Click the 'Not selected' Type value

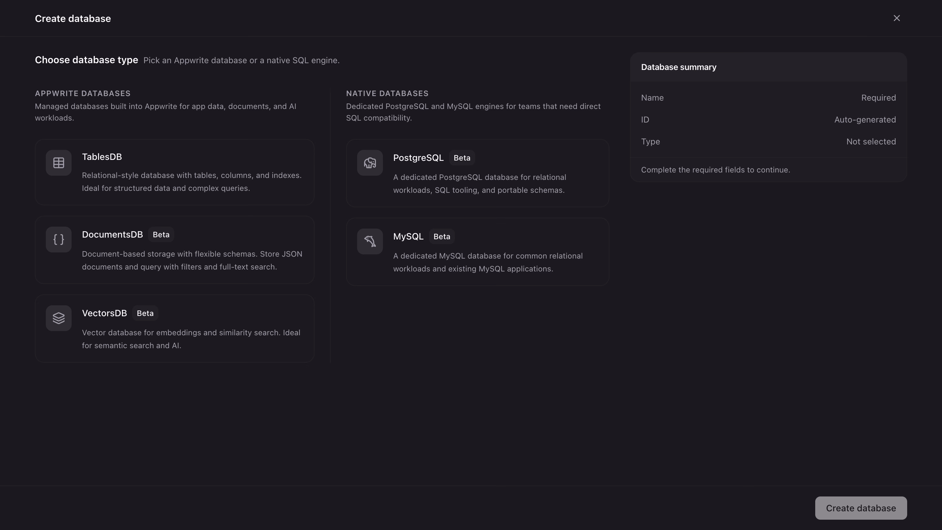point(871,142)
